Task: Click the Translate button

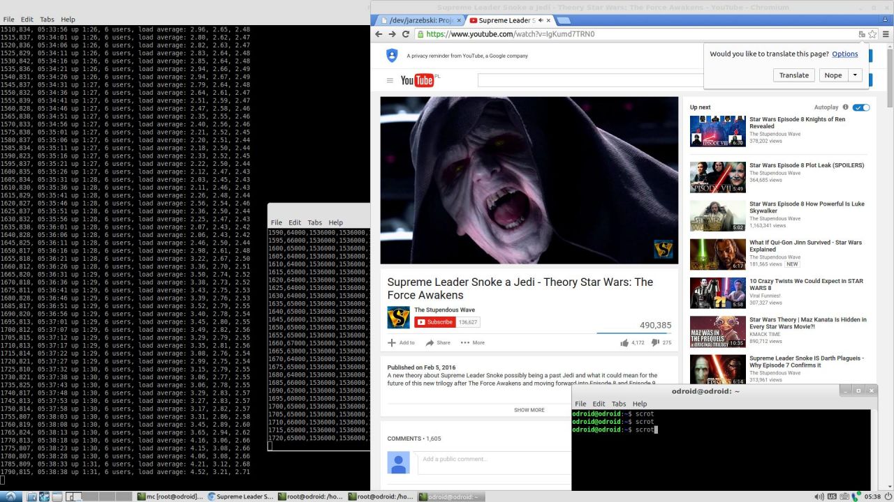Action: pos(793,75)
